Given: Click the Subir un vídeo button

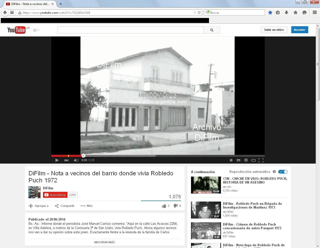Looking at the screenshot, I should (274, 30).
